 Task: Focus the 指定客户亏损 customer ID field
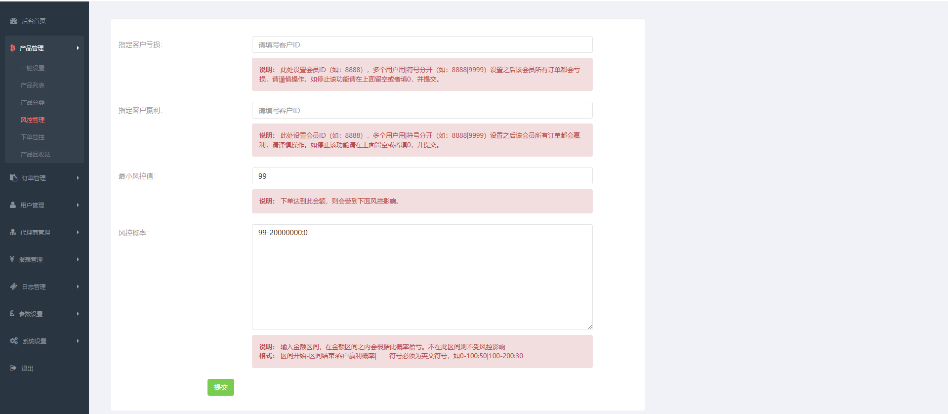pos(422,44)
